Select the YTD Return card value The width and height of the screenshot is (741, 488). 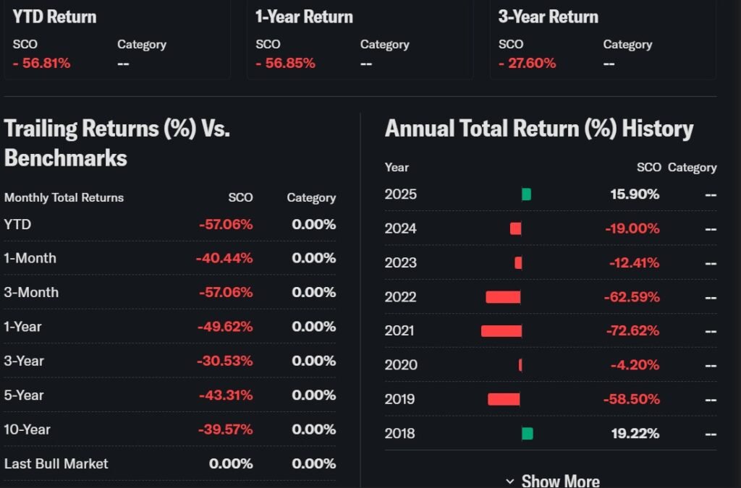pyautogui.click(x=42, y=63)
